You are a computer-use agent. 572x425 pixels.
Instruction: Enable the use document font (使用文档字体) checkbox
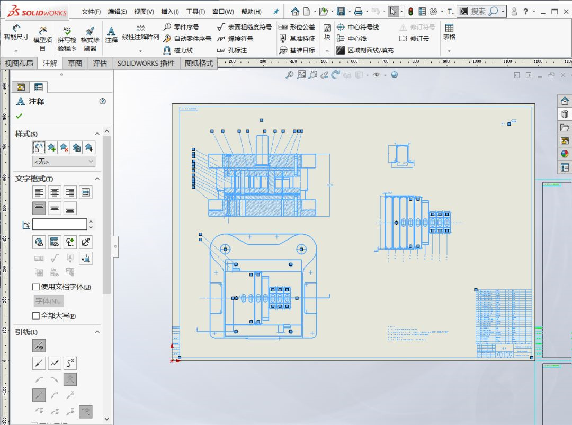36,287
